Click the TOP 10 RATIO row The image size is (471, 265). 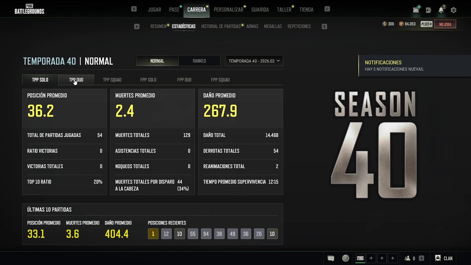tap(64, 182)
